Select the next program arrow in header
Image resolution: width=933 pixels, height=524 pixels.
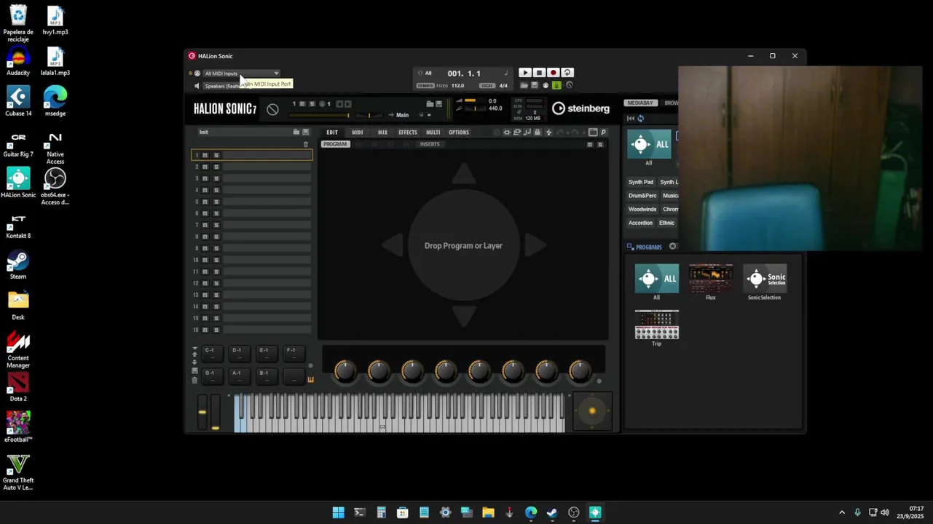[348, 104]
